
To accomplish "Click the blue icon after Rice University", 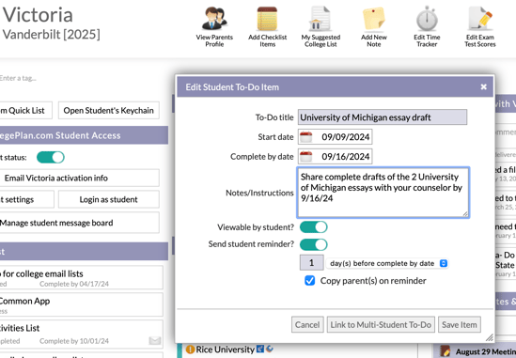I will coord(260,349).
